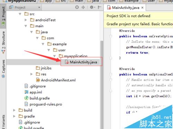Click the hide Project panel icon

click(x=100, y=7)
